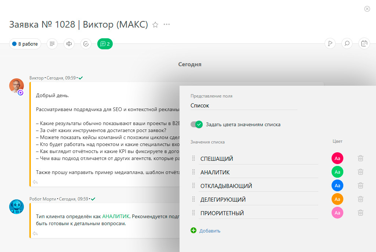Open the description lines icon
The height and width of the screenshot is (252, 376).
(52, 44)
